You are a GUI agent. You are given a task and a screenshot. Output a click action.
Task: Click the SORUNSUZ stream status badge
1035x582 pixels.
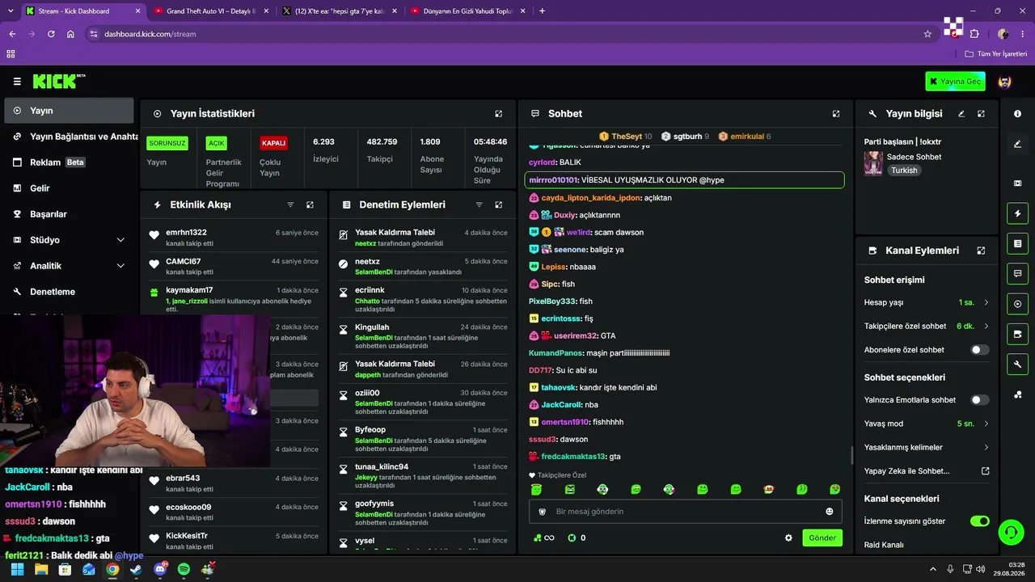pos(167,143)
